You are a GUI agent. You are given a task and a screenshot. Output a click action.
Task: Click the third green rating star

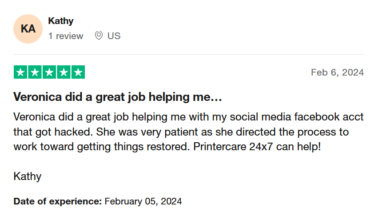tap(49, 72)
